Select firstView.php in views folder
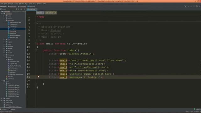The image size is (201, 113). pos(13,68)
